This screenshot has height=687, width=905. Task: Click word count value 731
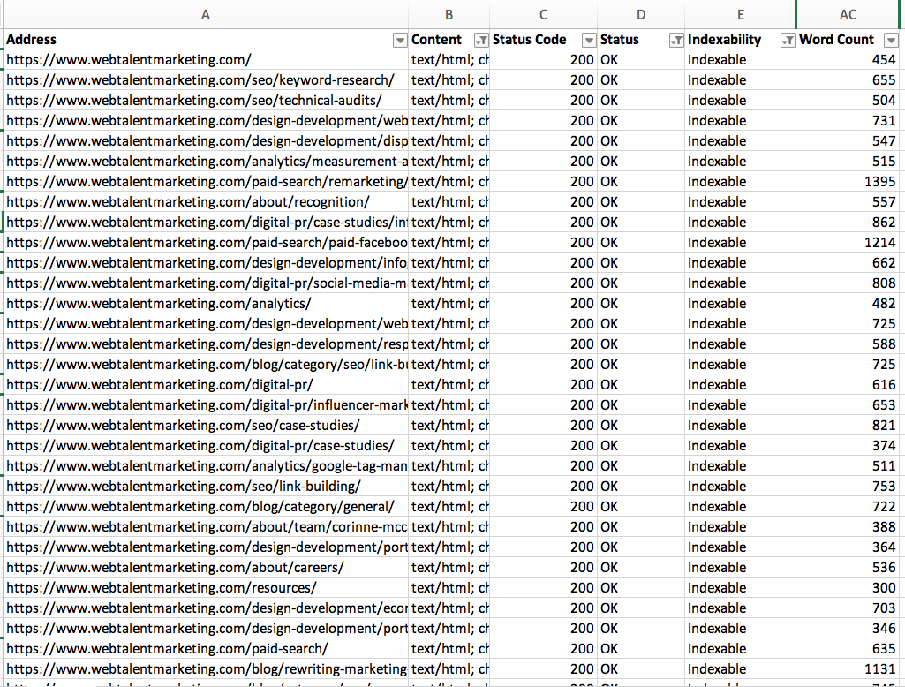[x=884, y=121]
